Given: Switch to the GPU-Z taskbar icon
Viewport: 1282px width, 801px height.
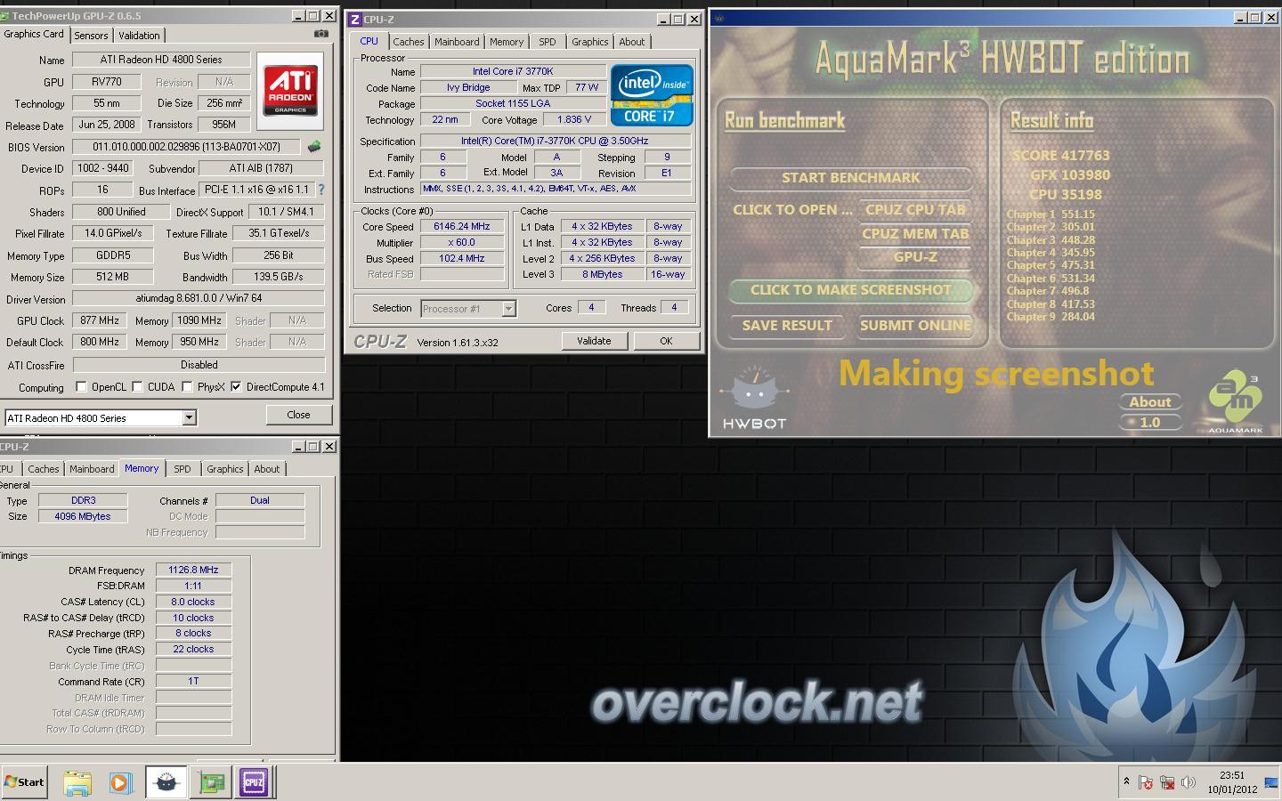Looking at the screenshot, I should coord(211,782).
